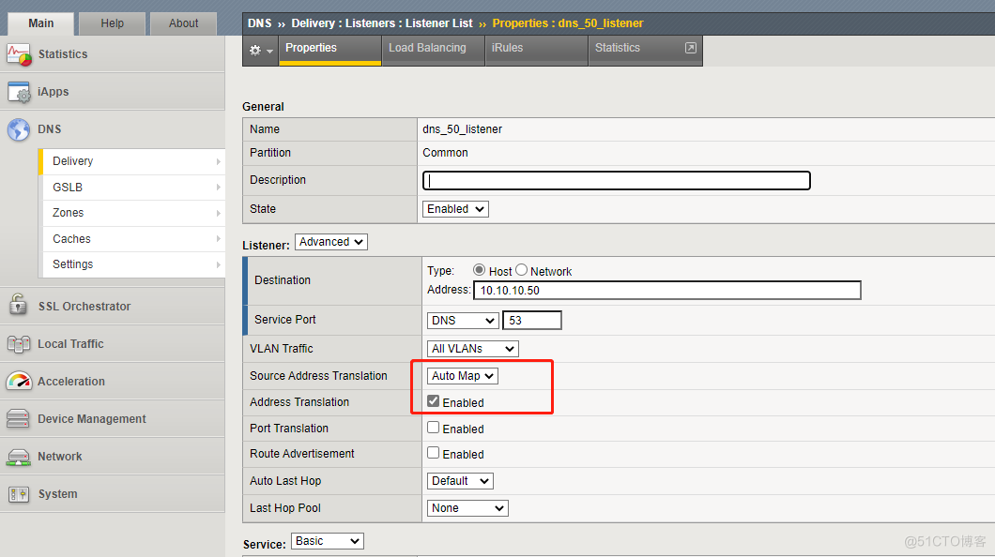The image size is (995, 557).
Task: Click the Statistics chart icon in sidebar
Action: click(x=19, y=54)
